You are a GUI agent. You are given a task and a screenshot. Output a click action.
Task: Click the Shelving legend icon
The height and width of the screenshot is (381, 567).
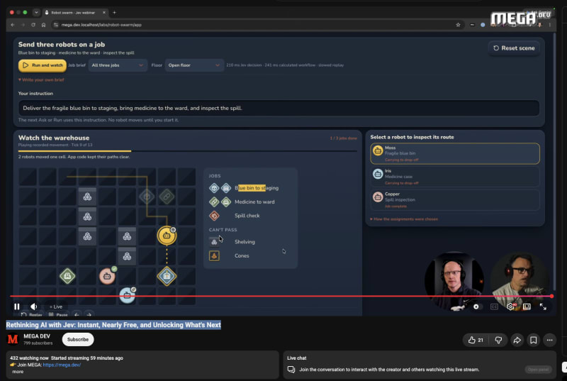(214, 241)
